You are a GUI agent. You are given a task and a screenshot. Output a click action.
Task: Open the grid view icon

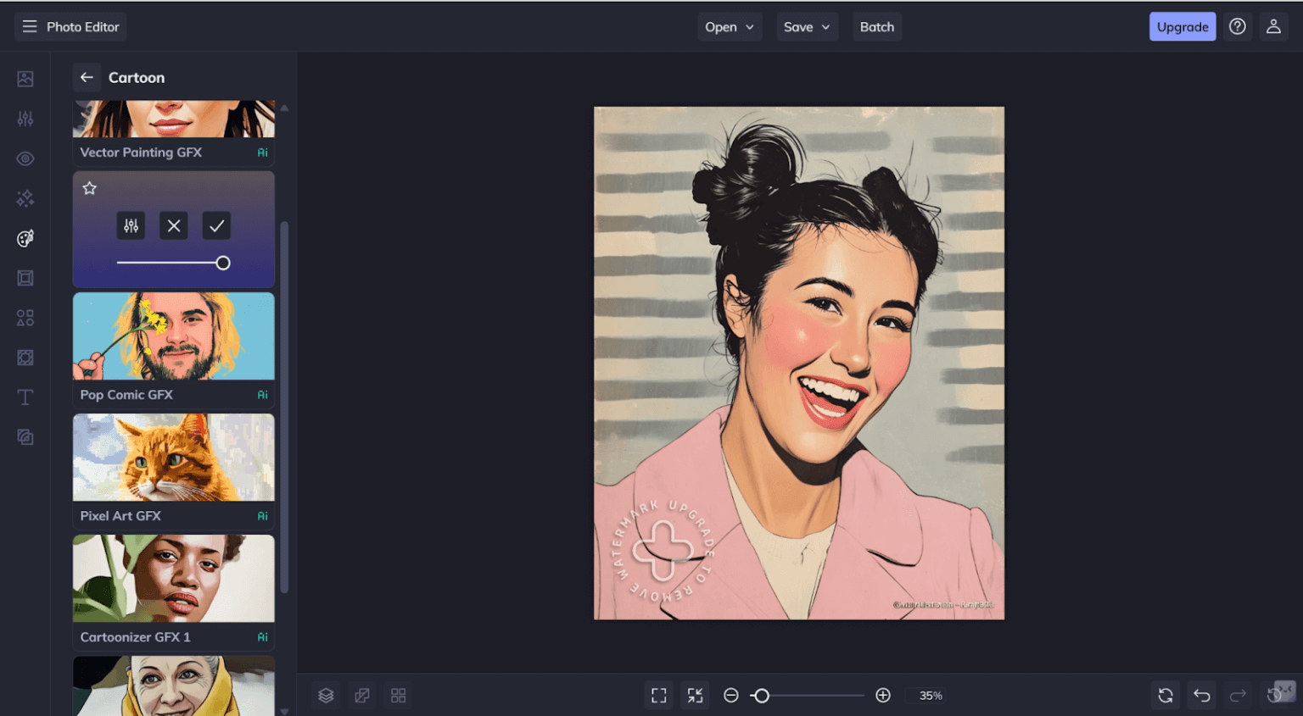398,696
